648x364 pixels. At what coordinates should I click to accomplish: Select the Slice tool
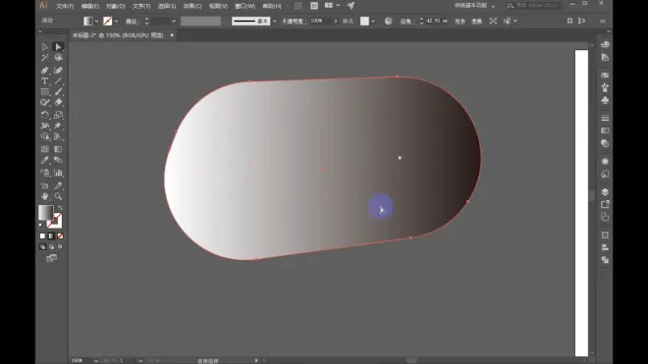[58, 185]
